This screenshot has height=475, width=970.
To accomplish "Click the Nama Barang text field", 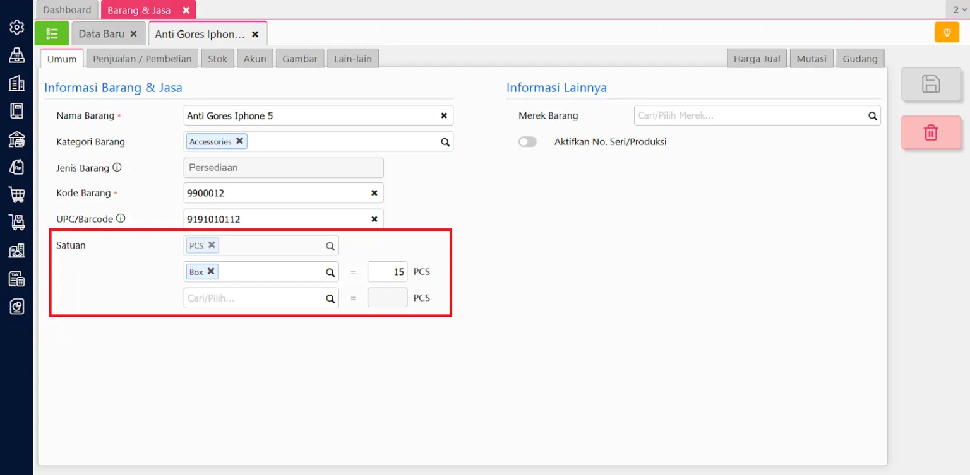I will [x=318, y=115].
